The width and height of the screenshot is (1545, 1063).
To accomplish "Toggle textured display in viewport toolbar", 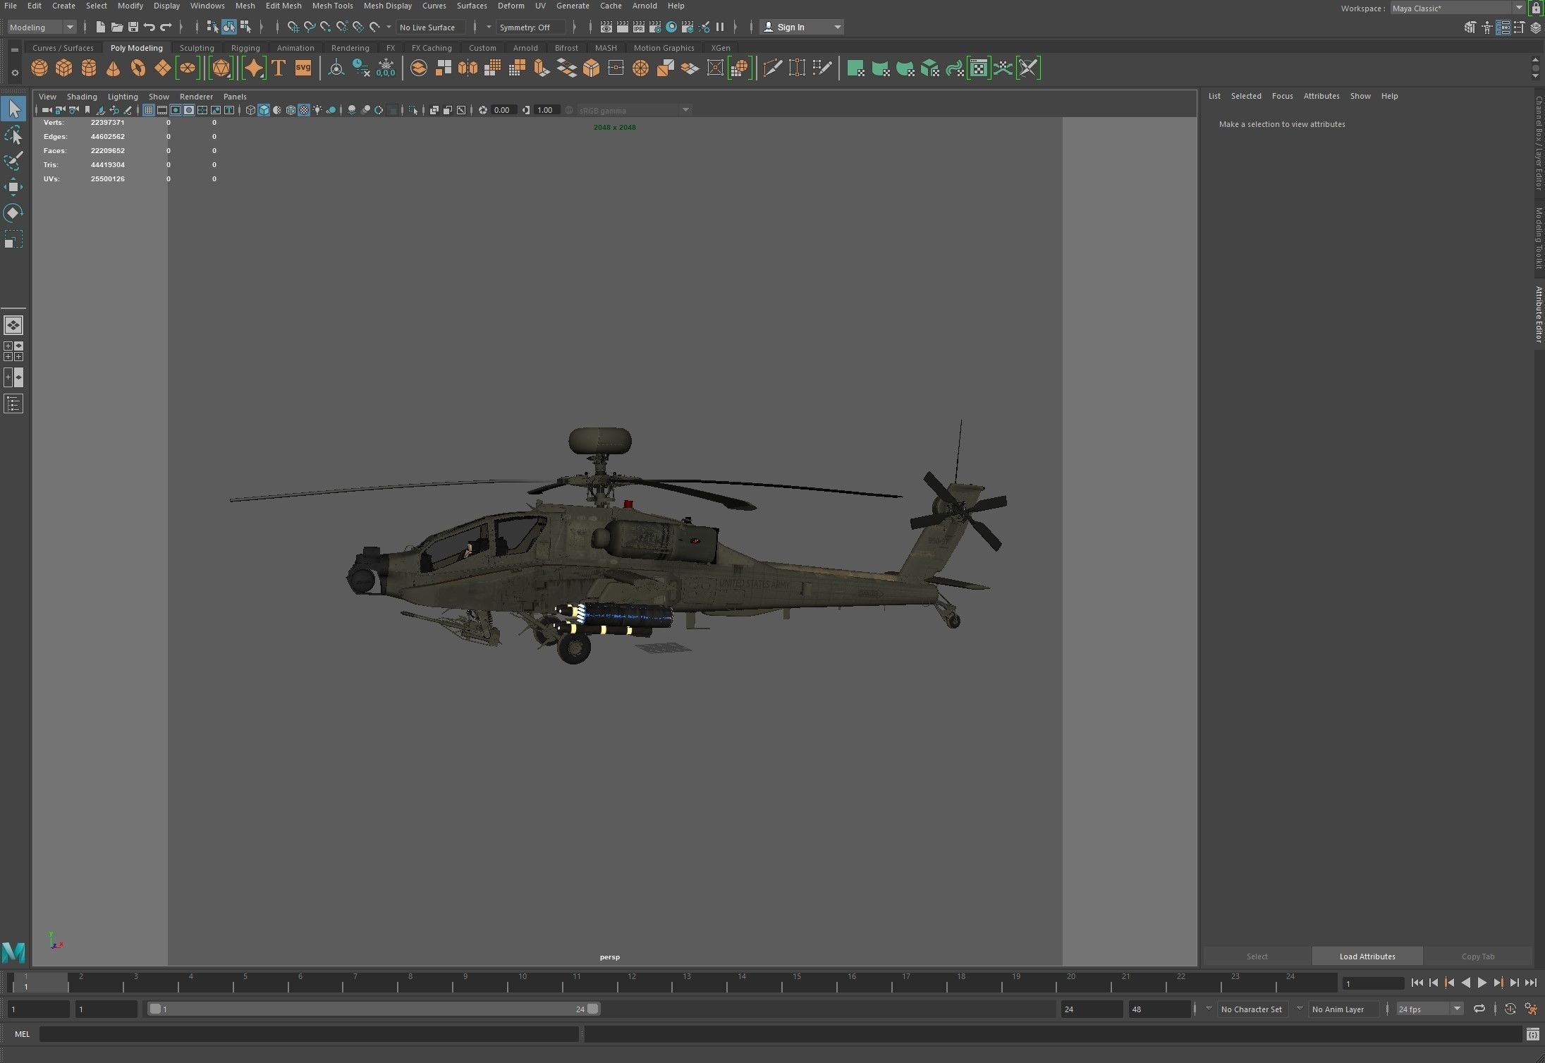I will pyautogui.click(x=304, y=110).
